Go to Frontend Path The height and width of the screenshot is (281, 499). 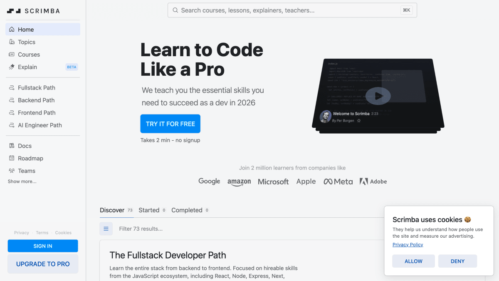43,113
